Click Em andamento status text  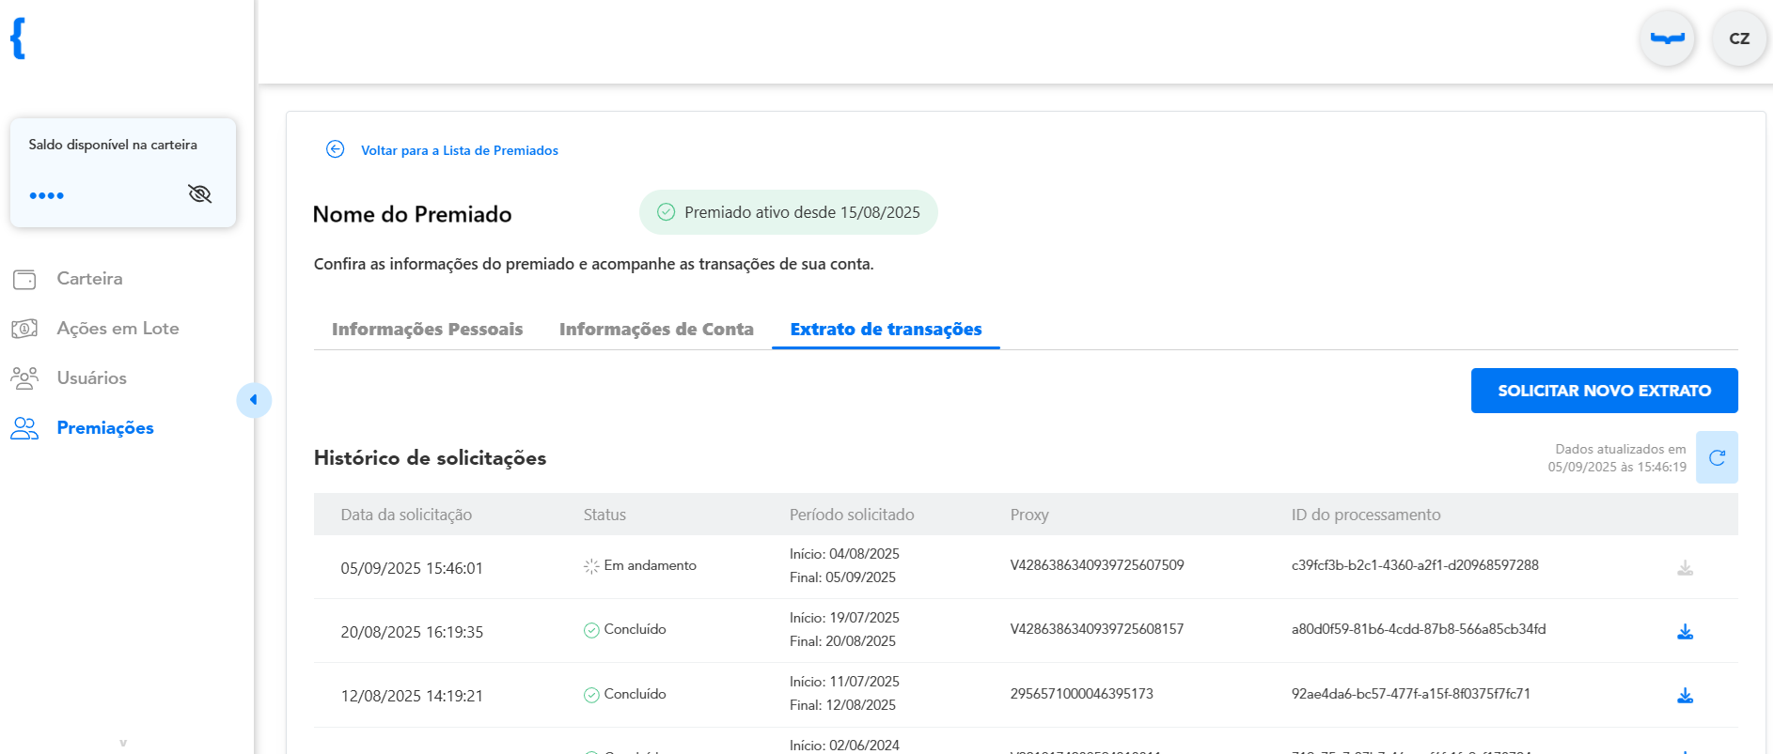[650, 565]
